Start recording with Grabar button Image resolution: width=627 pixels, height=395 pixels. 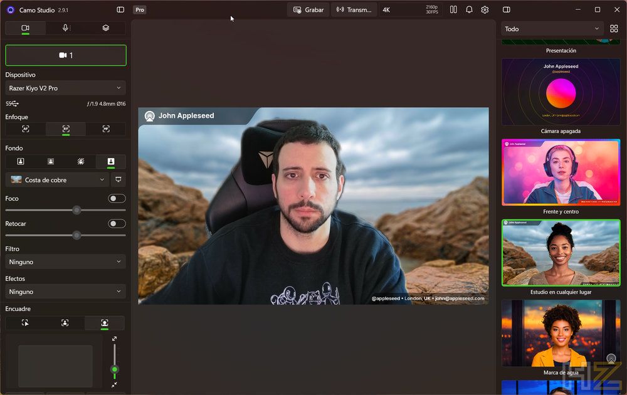[x=308, y=10]
